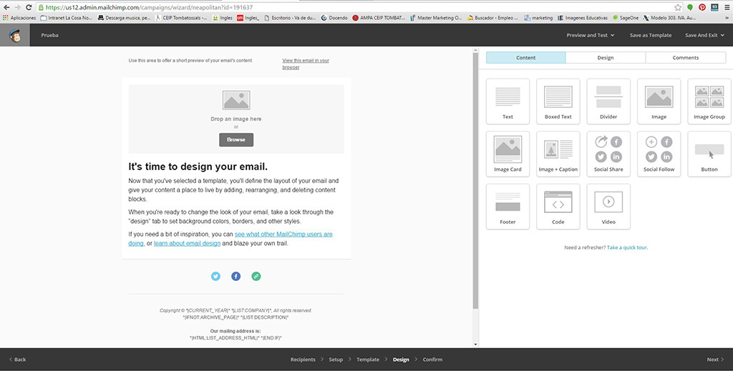Go to the Template step
Viewport: 733px width, 371px height.
tap(368, 360)
